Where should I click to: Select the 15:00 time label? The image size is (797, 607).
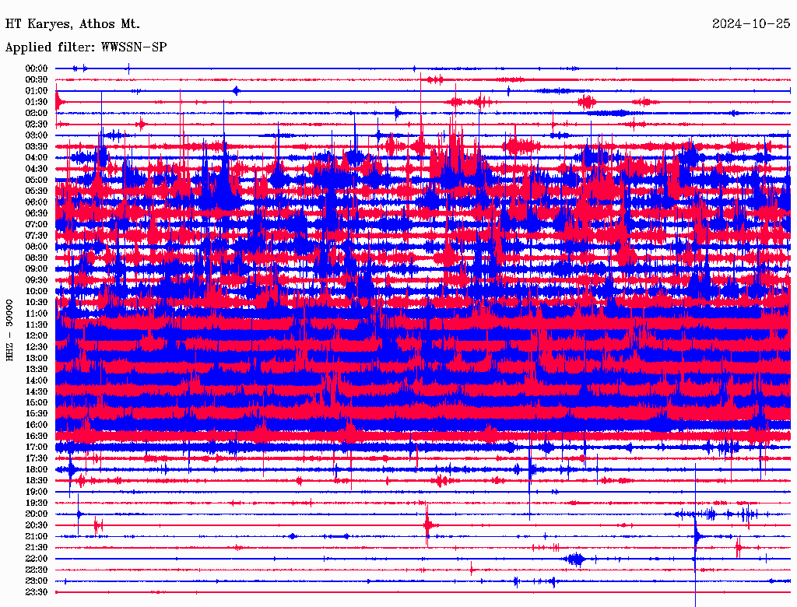(37, 403)
